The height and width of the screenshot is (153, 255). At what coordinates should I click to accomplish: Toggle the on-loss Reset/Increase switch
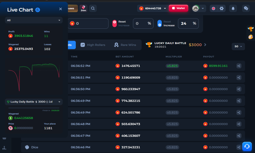tap(115, 24)
